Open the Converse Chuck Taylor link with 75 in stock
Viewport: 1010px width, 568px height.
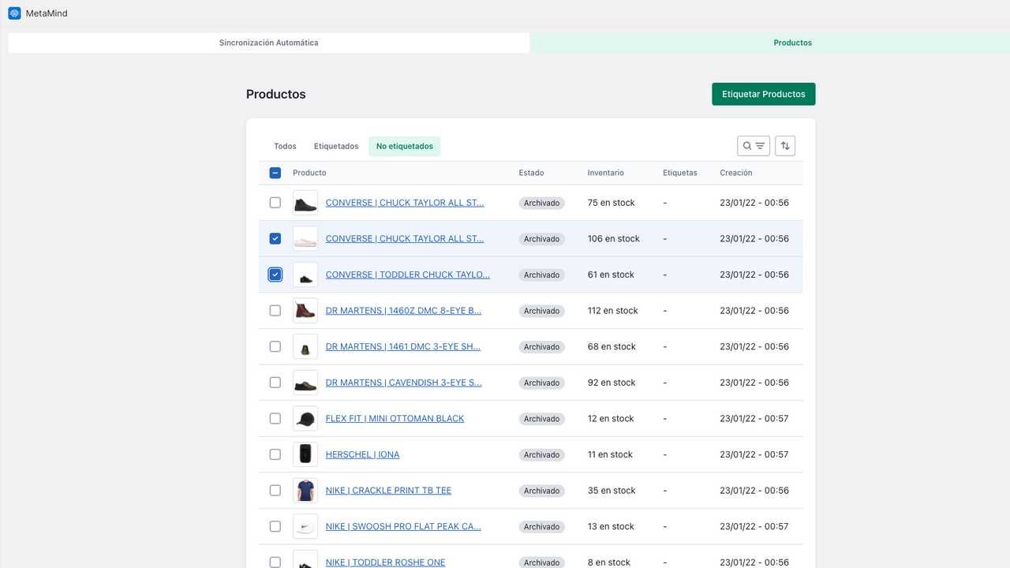click(x=405, y=203)
